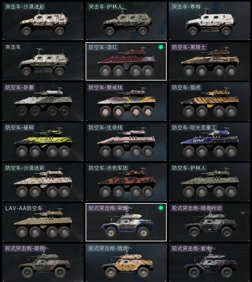Choose the 防空车-破碎 green skin

43,142
